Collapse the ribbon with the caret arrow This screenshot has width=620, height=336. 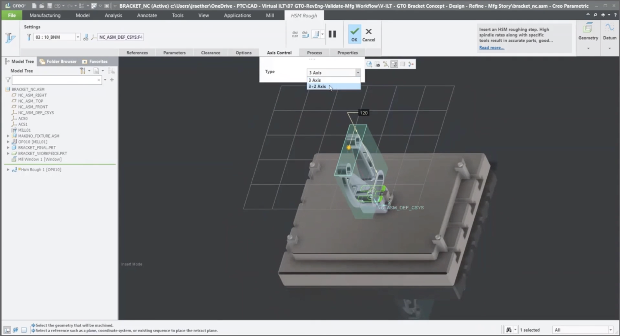588,14
